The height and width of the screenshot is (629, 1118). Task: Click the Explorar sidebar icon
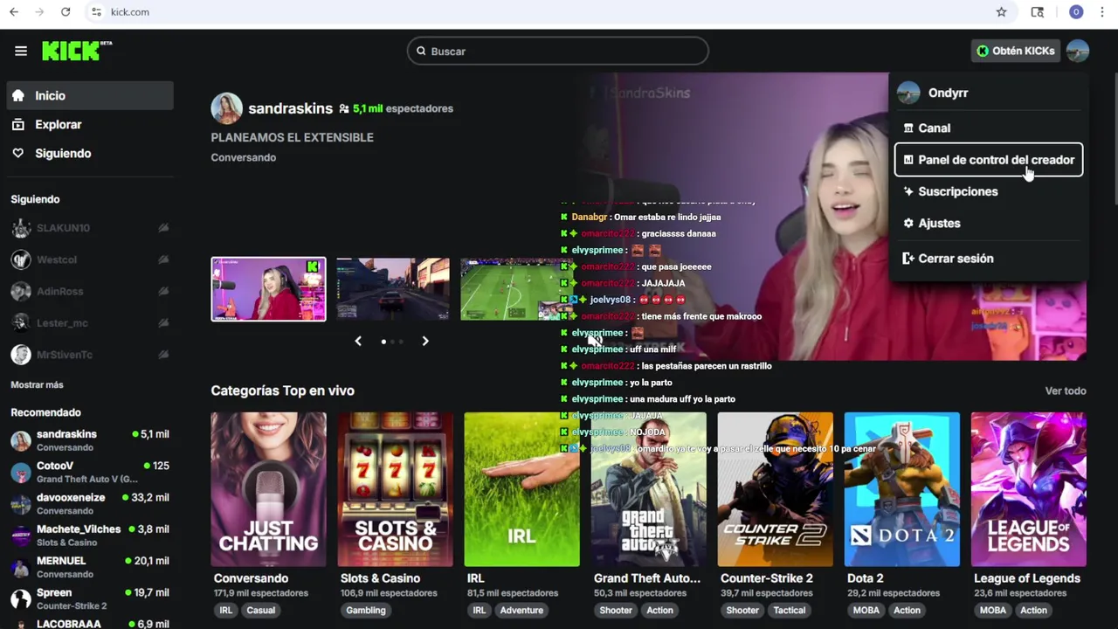[17, 125]
